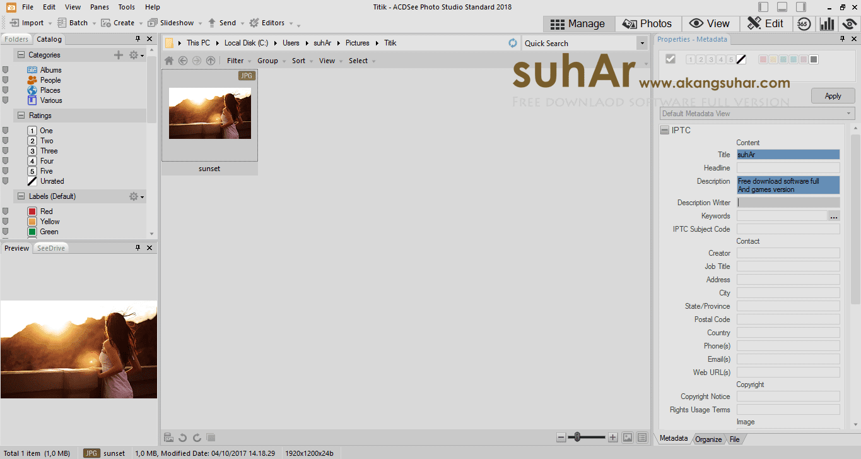
Task: Toggle the left pane layout icon
Action: point(763,8)
